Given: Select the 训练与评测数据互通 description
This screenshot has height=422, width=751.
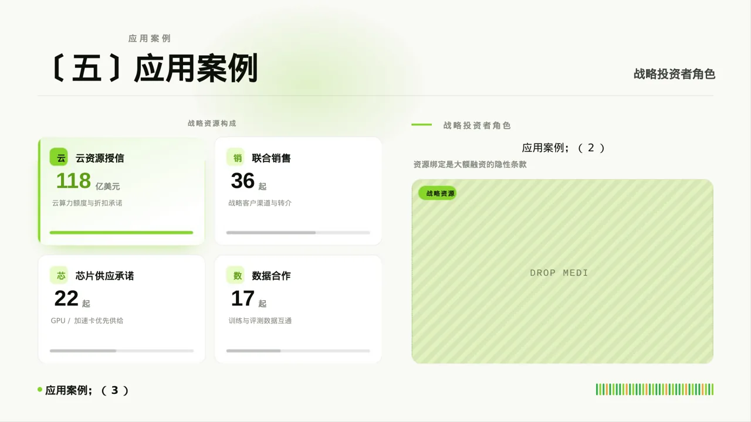Looking at the screenshot, I should coord(260,321).
